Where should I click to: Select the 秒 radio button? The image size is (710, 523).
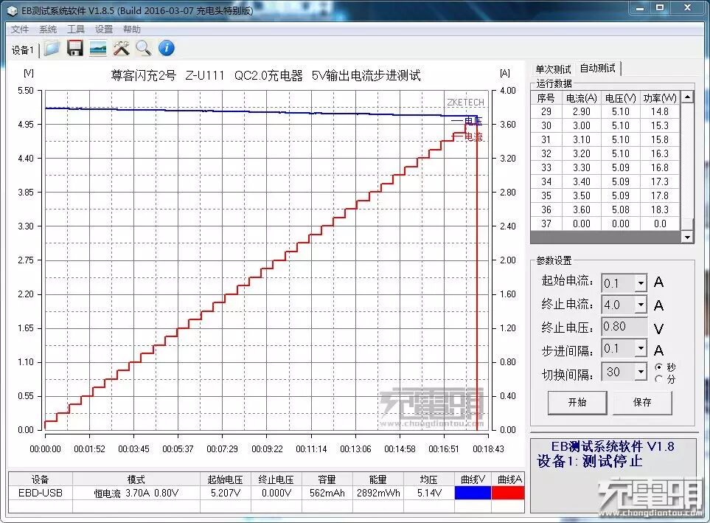(659, 367)
